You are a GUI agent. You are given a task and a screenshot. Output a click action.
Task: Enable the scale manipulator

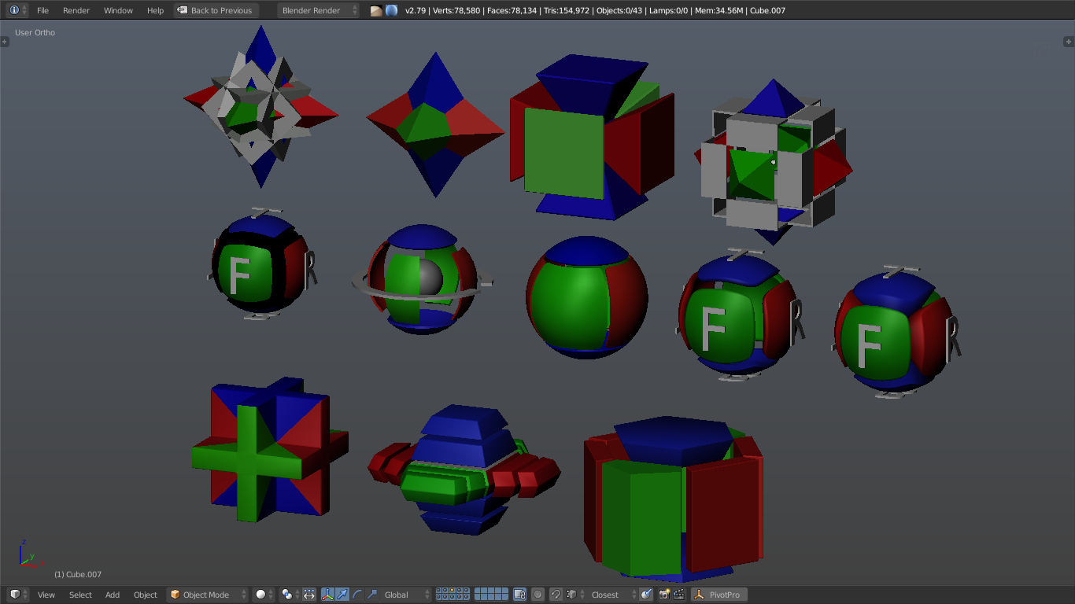(372, 595)
